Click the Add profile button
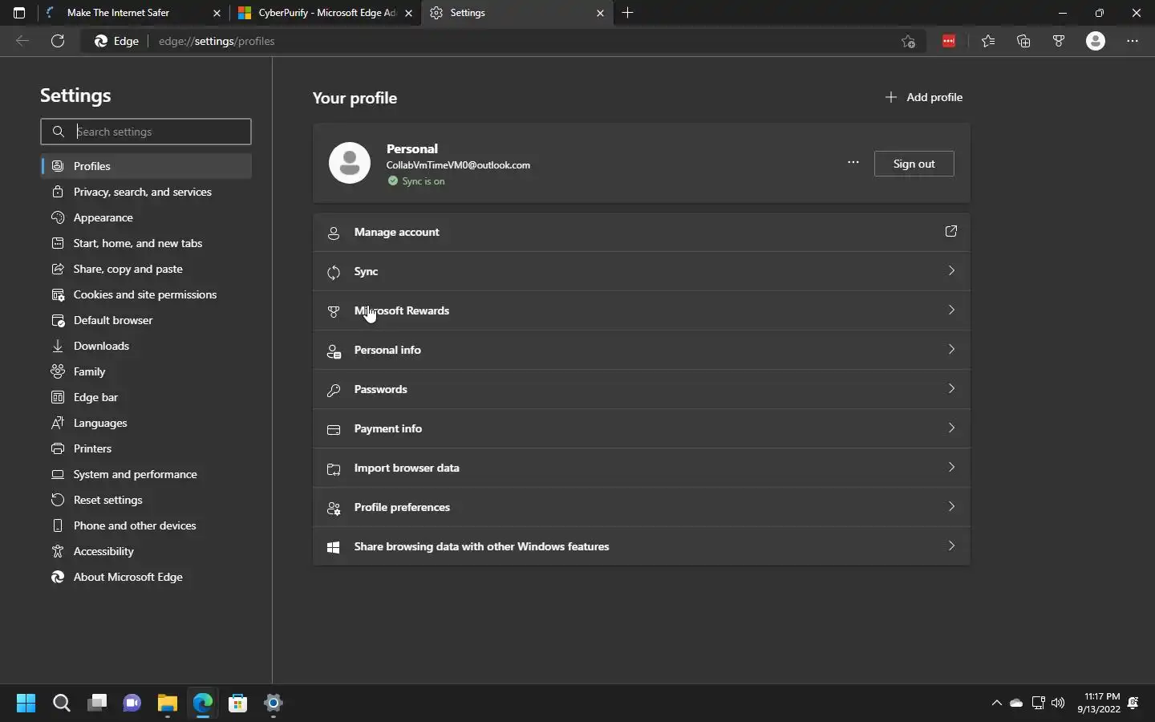The width and height of the screenshot is (1155, 722). [924, 97]
